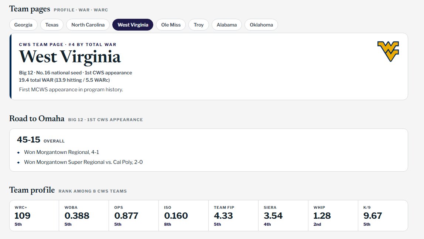Image resolution: width=424 pixels, height=239 pixels.
Task: Click 'RANK AMONG 8 CWS TEAMS' subtitle
Action: coord(93,191)
